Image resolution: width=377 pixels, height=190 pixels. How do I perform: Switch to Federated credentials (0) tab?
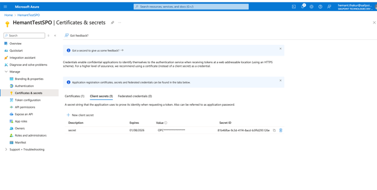(135, 96)
